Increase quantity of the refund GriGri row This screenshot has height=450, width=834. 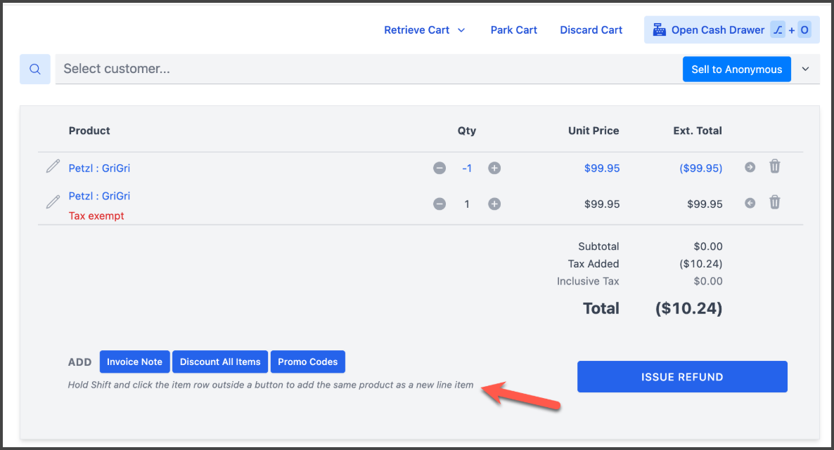click(494, 168)
